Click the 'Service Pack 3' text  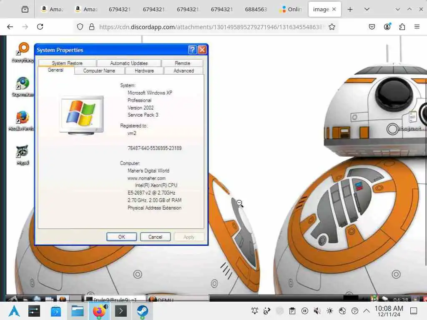pos(143,115)
